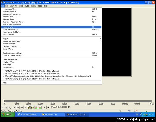Viewport: 156px width, 122px height.
Task: Expand Queue batch operation submenu
Action: coord(51,41)
